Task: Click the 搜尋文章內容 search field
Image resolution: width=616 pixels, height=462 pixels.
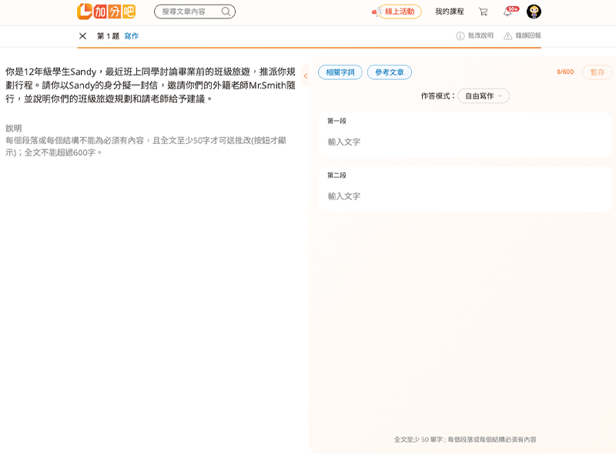Action: [x=189, y=12]
